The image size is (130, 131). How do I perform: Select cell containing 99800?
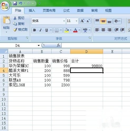[x=87, y=66]
